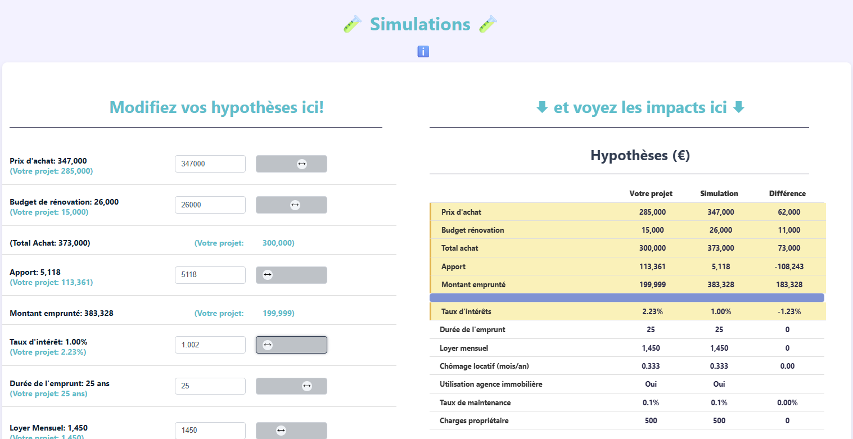Click the '(Votre projet: 285,000)' hint text
The width and height of the screenshot is (853, 439).
51,171
